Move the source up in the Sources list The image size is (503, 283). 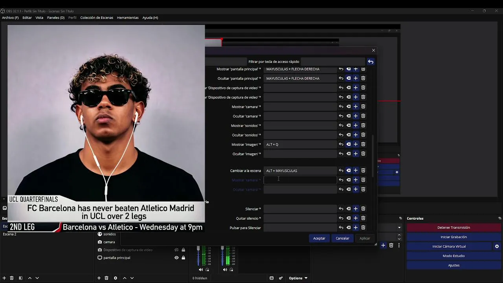(125, 278)
